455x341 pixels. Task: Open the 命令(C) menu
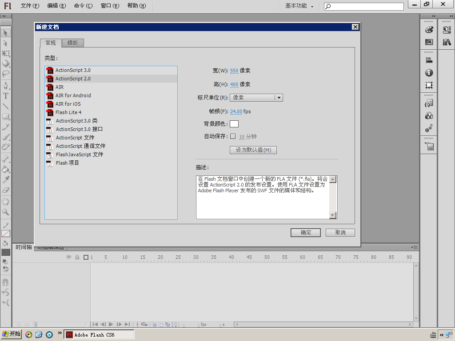(83, 6)
